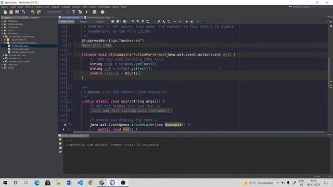Click the editor toolbar icon left of red dot
The width and height of the screenshot is (333, 187).
[180, 22]
